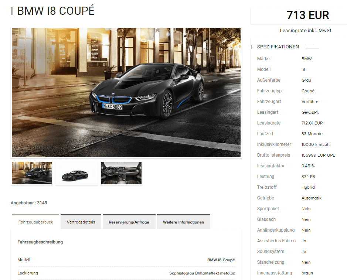Open the Fahrzeugüberblick tab
This screenshot has height=280, width=347.
tap(35, 222)
